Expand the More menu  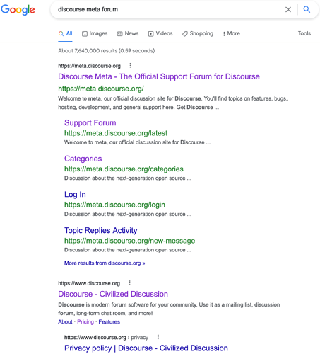point(232,33)
